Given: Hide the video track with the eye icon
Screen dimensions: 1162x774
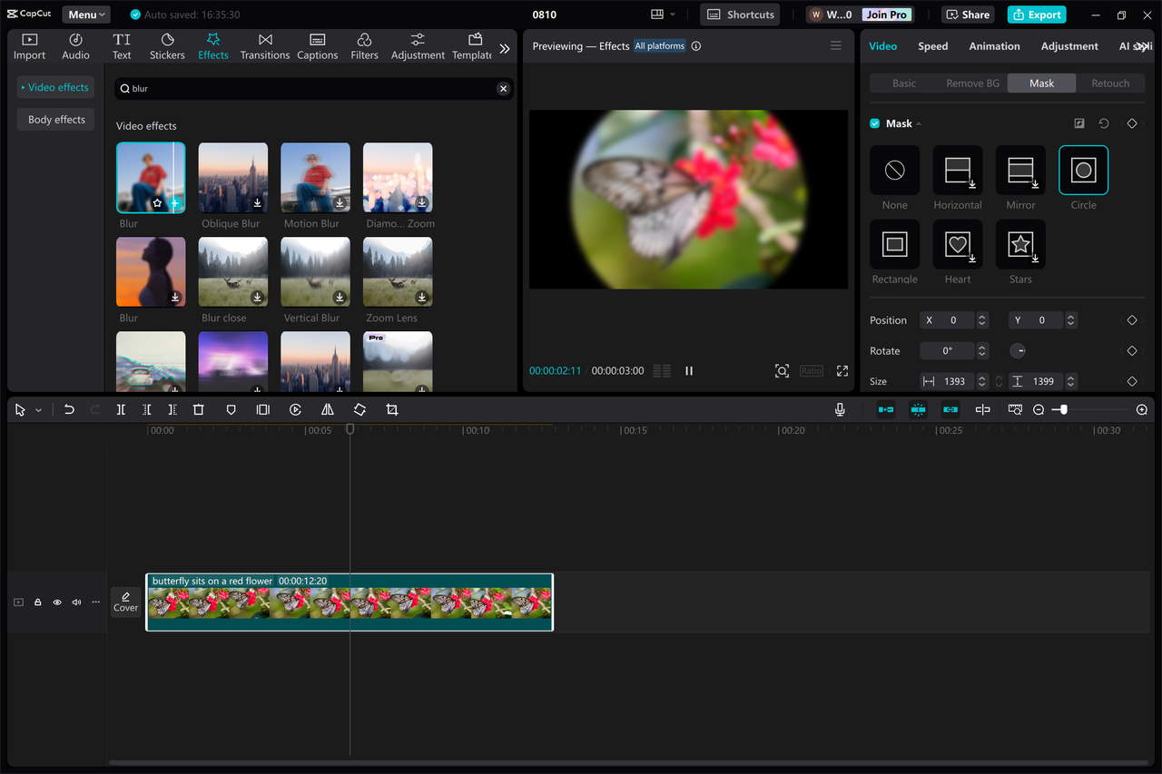Looking at the screenshot, I should (x=56, y=602).
